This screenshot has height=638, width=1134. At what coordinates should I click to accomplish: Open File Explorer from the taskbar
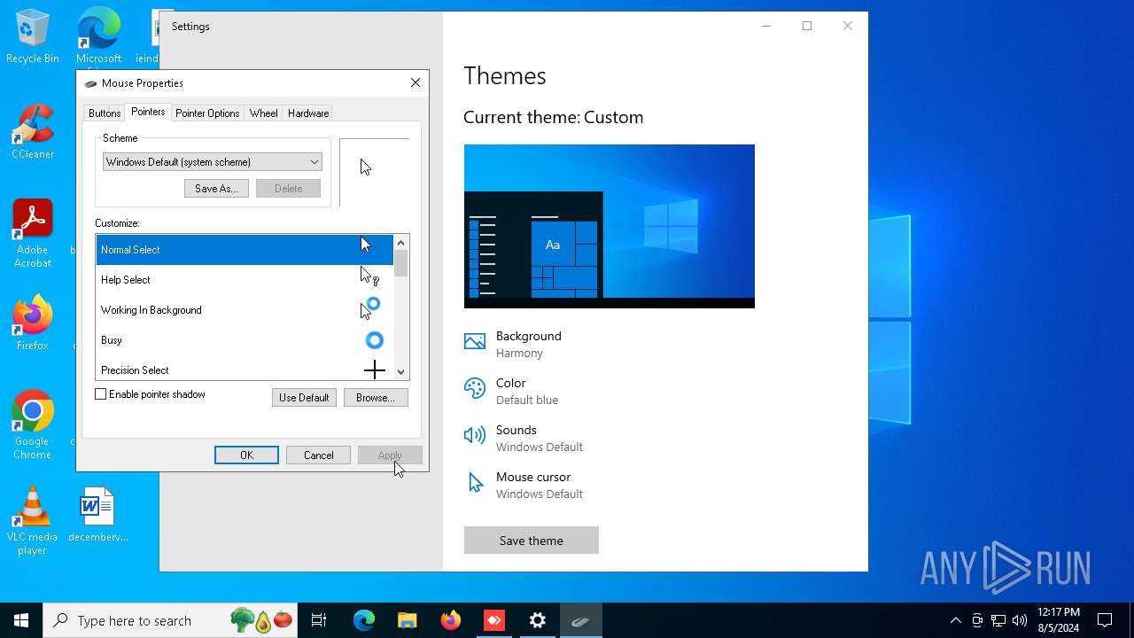(x=408, y=620)
